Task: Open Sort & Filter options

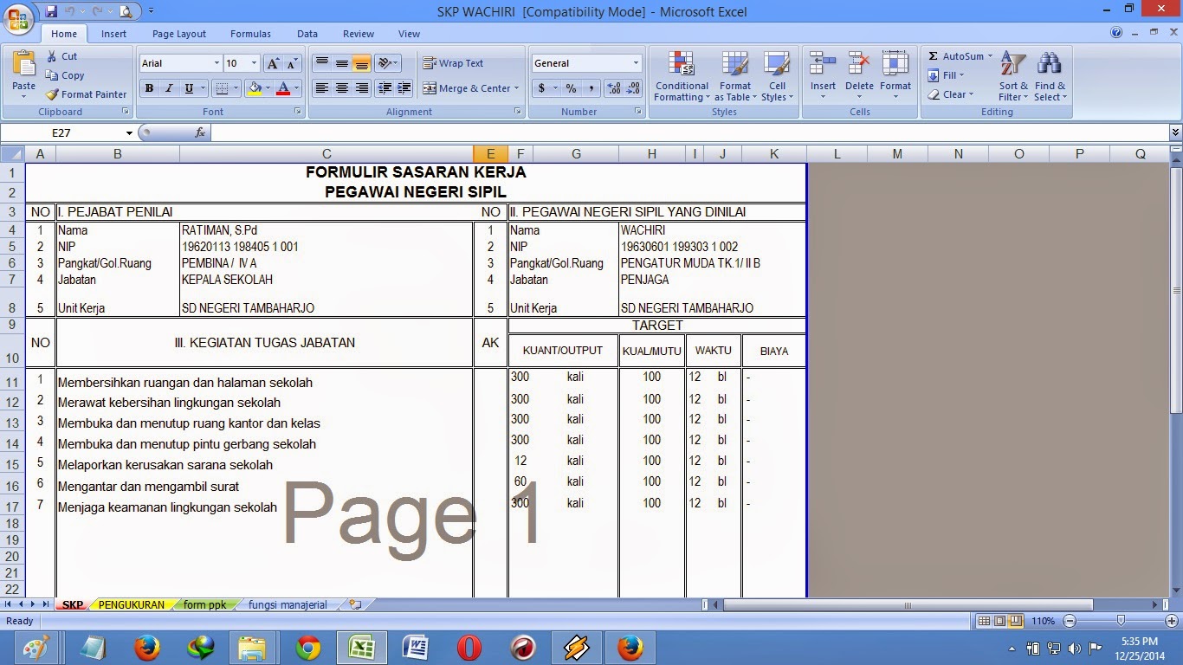Action: (1012, 78)
